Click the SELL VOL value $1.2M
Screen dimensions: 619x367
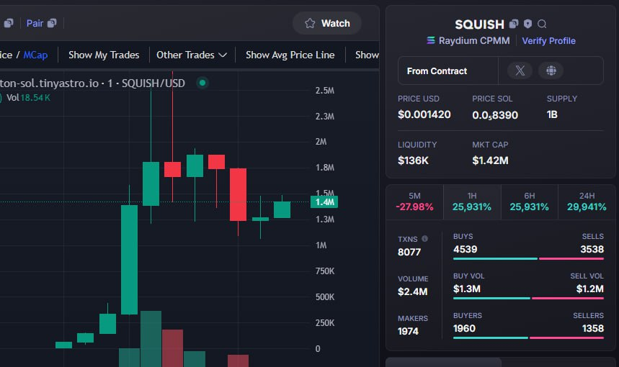click(589, 289)
